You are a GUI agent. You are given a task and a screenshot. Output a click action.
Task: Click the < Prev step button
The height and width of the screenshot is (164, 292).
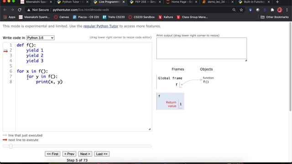[69, 154]
